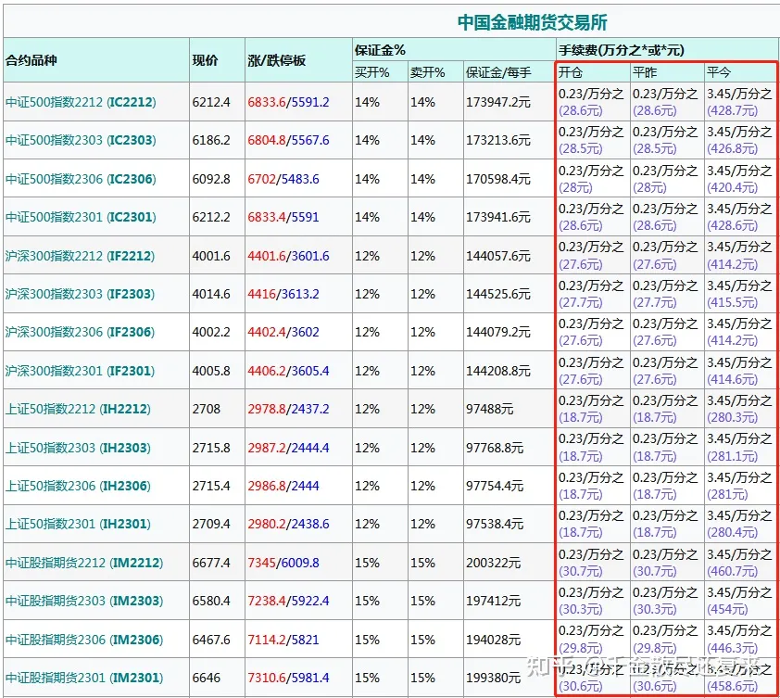
Task: Open the 上证50指数2306 (IH2306) contract link
Action: (x=78, y=486)
